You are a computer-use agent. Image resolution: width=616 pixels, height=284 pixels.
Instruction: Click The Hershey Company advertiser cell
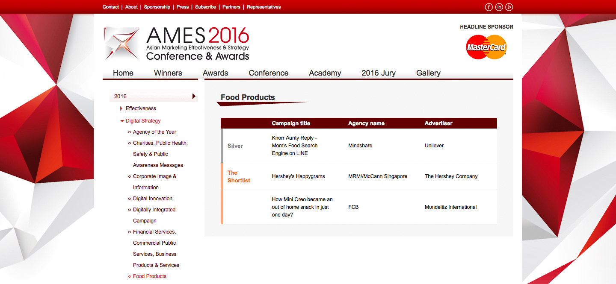tap(451, 176)
